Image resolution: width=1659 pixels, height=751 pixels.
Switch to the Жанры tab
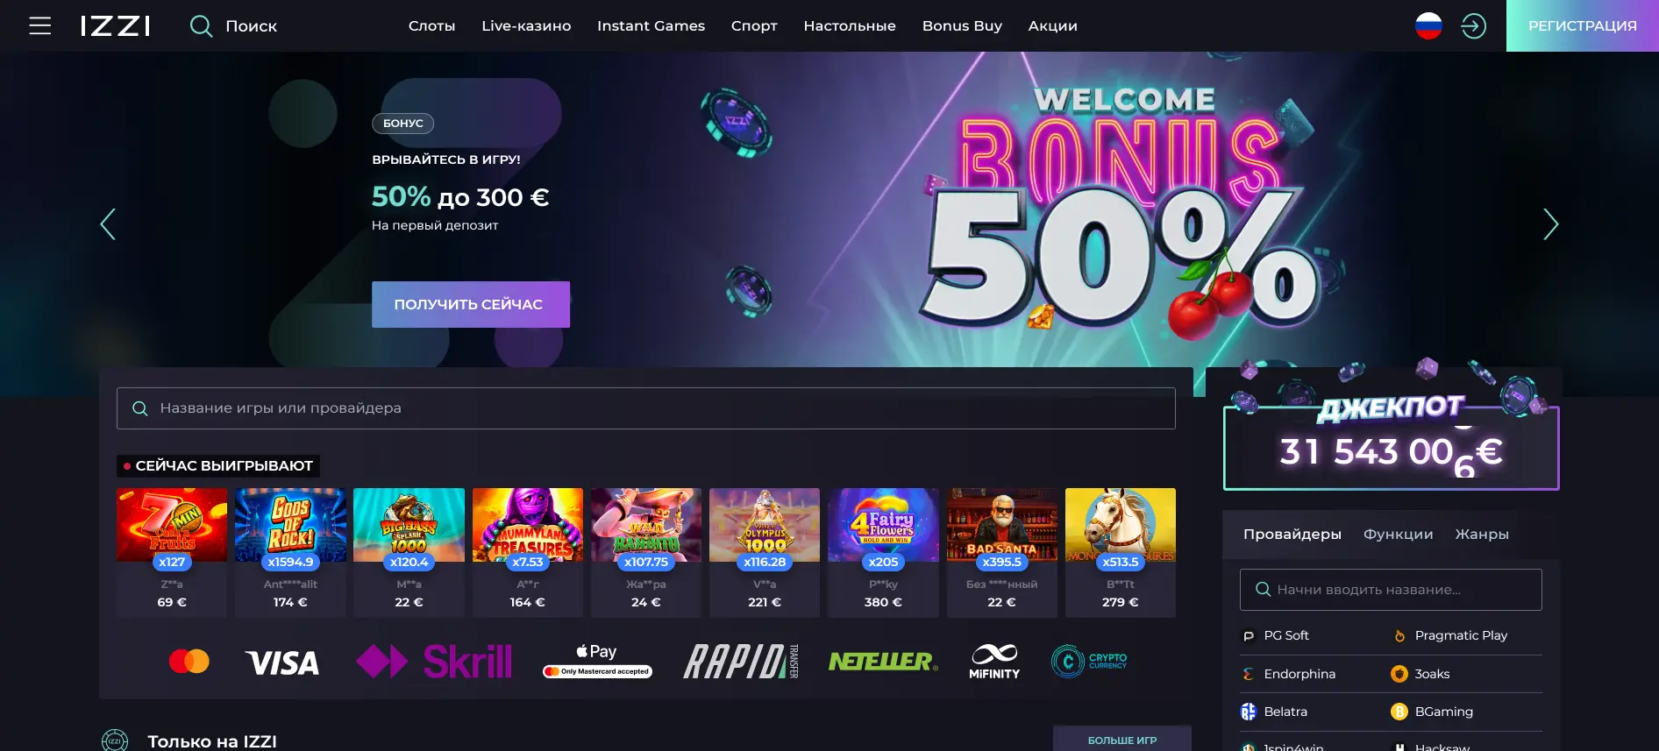click(1482, 534)
